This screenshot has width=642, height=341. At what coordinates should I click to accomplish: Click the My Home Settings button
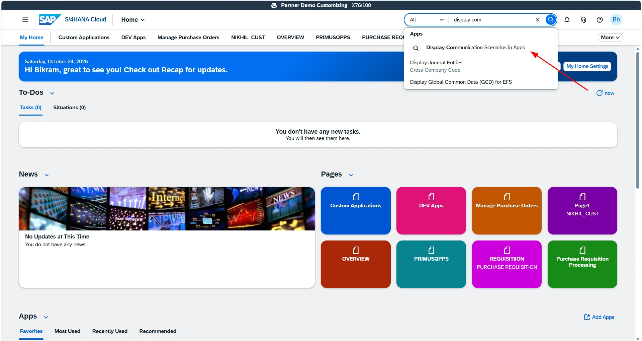coord(587,66)
